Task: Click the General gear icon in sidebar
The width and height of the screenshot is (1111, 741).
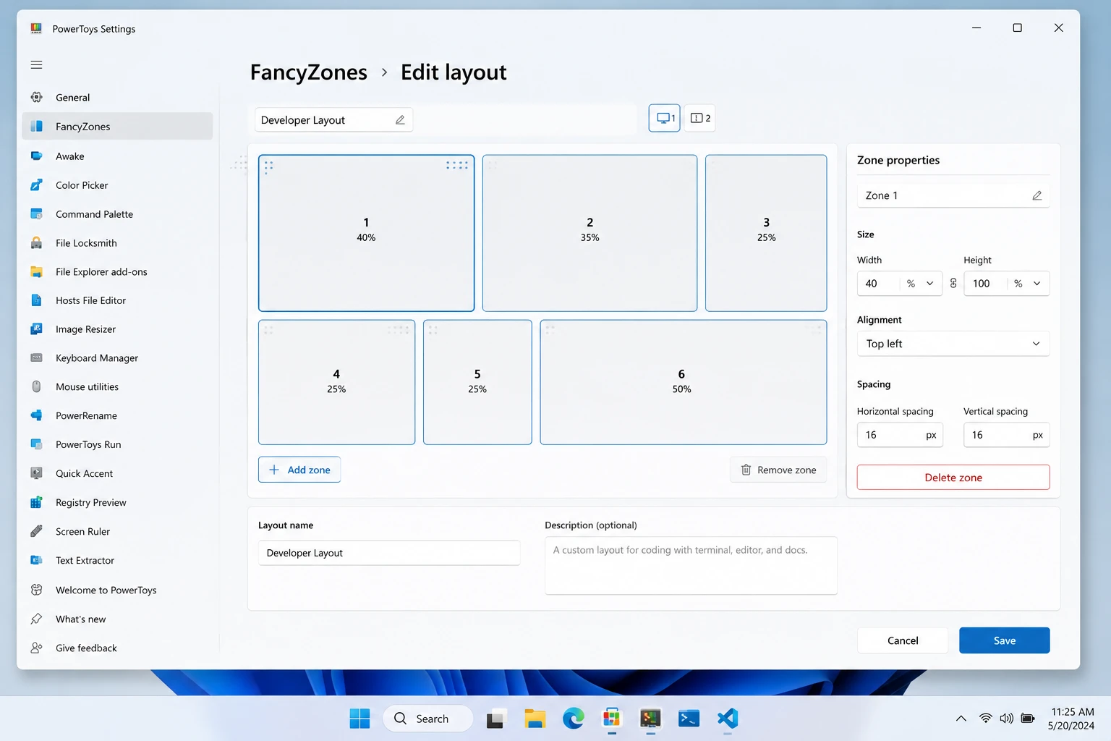Action: tap(36, 97)
